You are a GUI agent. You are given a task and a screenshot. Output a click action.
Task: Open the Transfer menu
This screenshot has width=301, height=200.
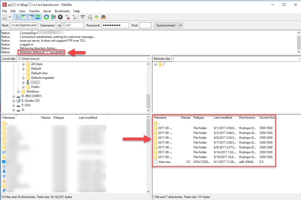34,11
